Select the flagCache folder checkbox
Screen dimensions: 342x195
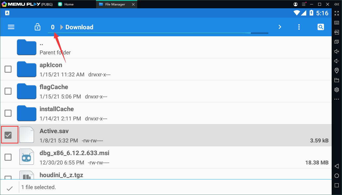(8, 91)
